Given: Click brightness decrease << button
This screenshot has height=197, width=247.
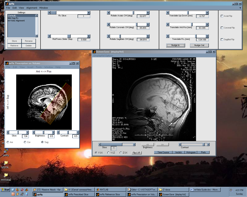Looking at the screenshot, I should click(x=148, y=144).
